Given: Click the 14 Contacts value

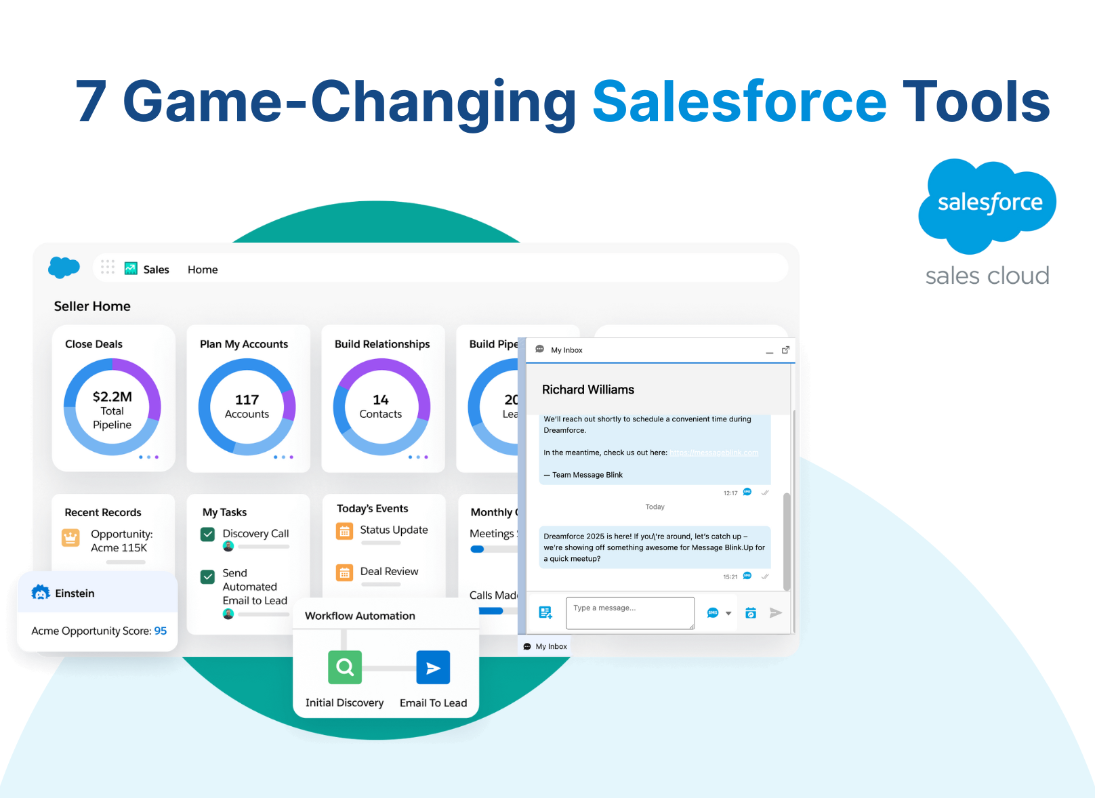Looking at the screenshot, I should (381, 406).
